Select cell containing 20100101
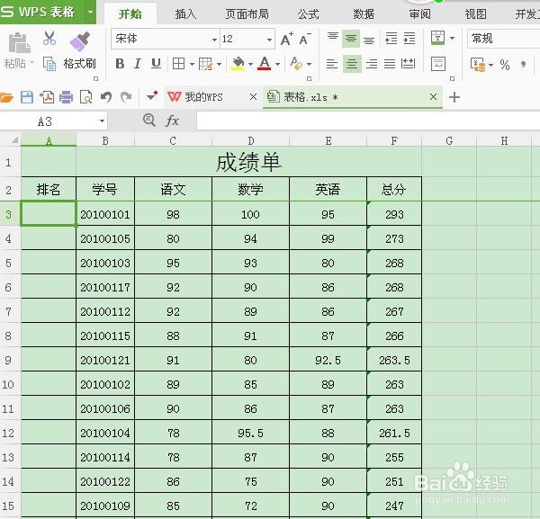This screenshot has height=519, width=540. click(x=105, y=214)
